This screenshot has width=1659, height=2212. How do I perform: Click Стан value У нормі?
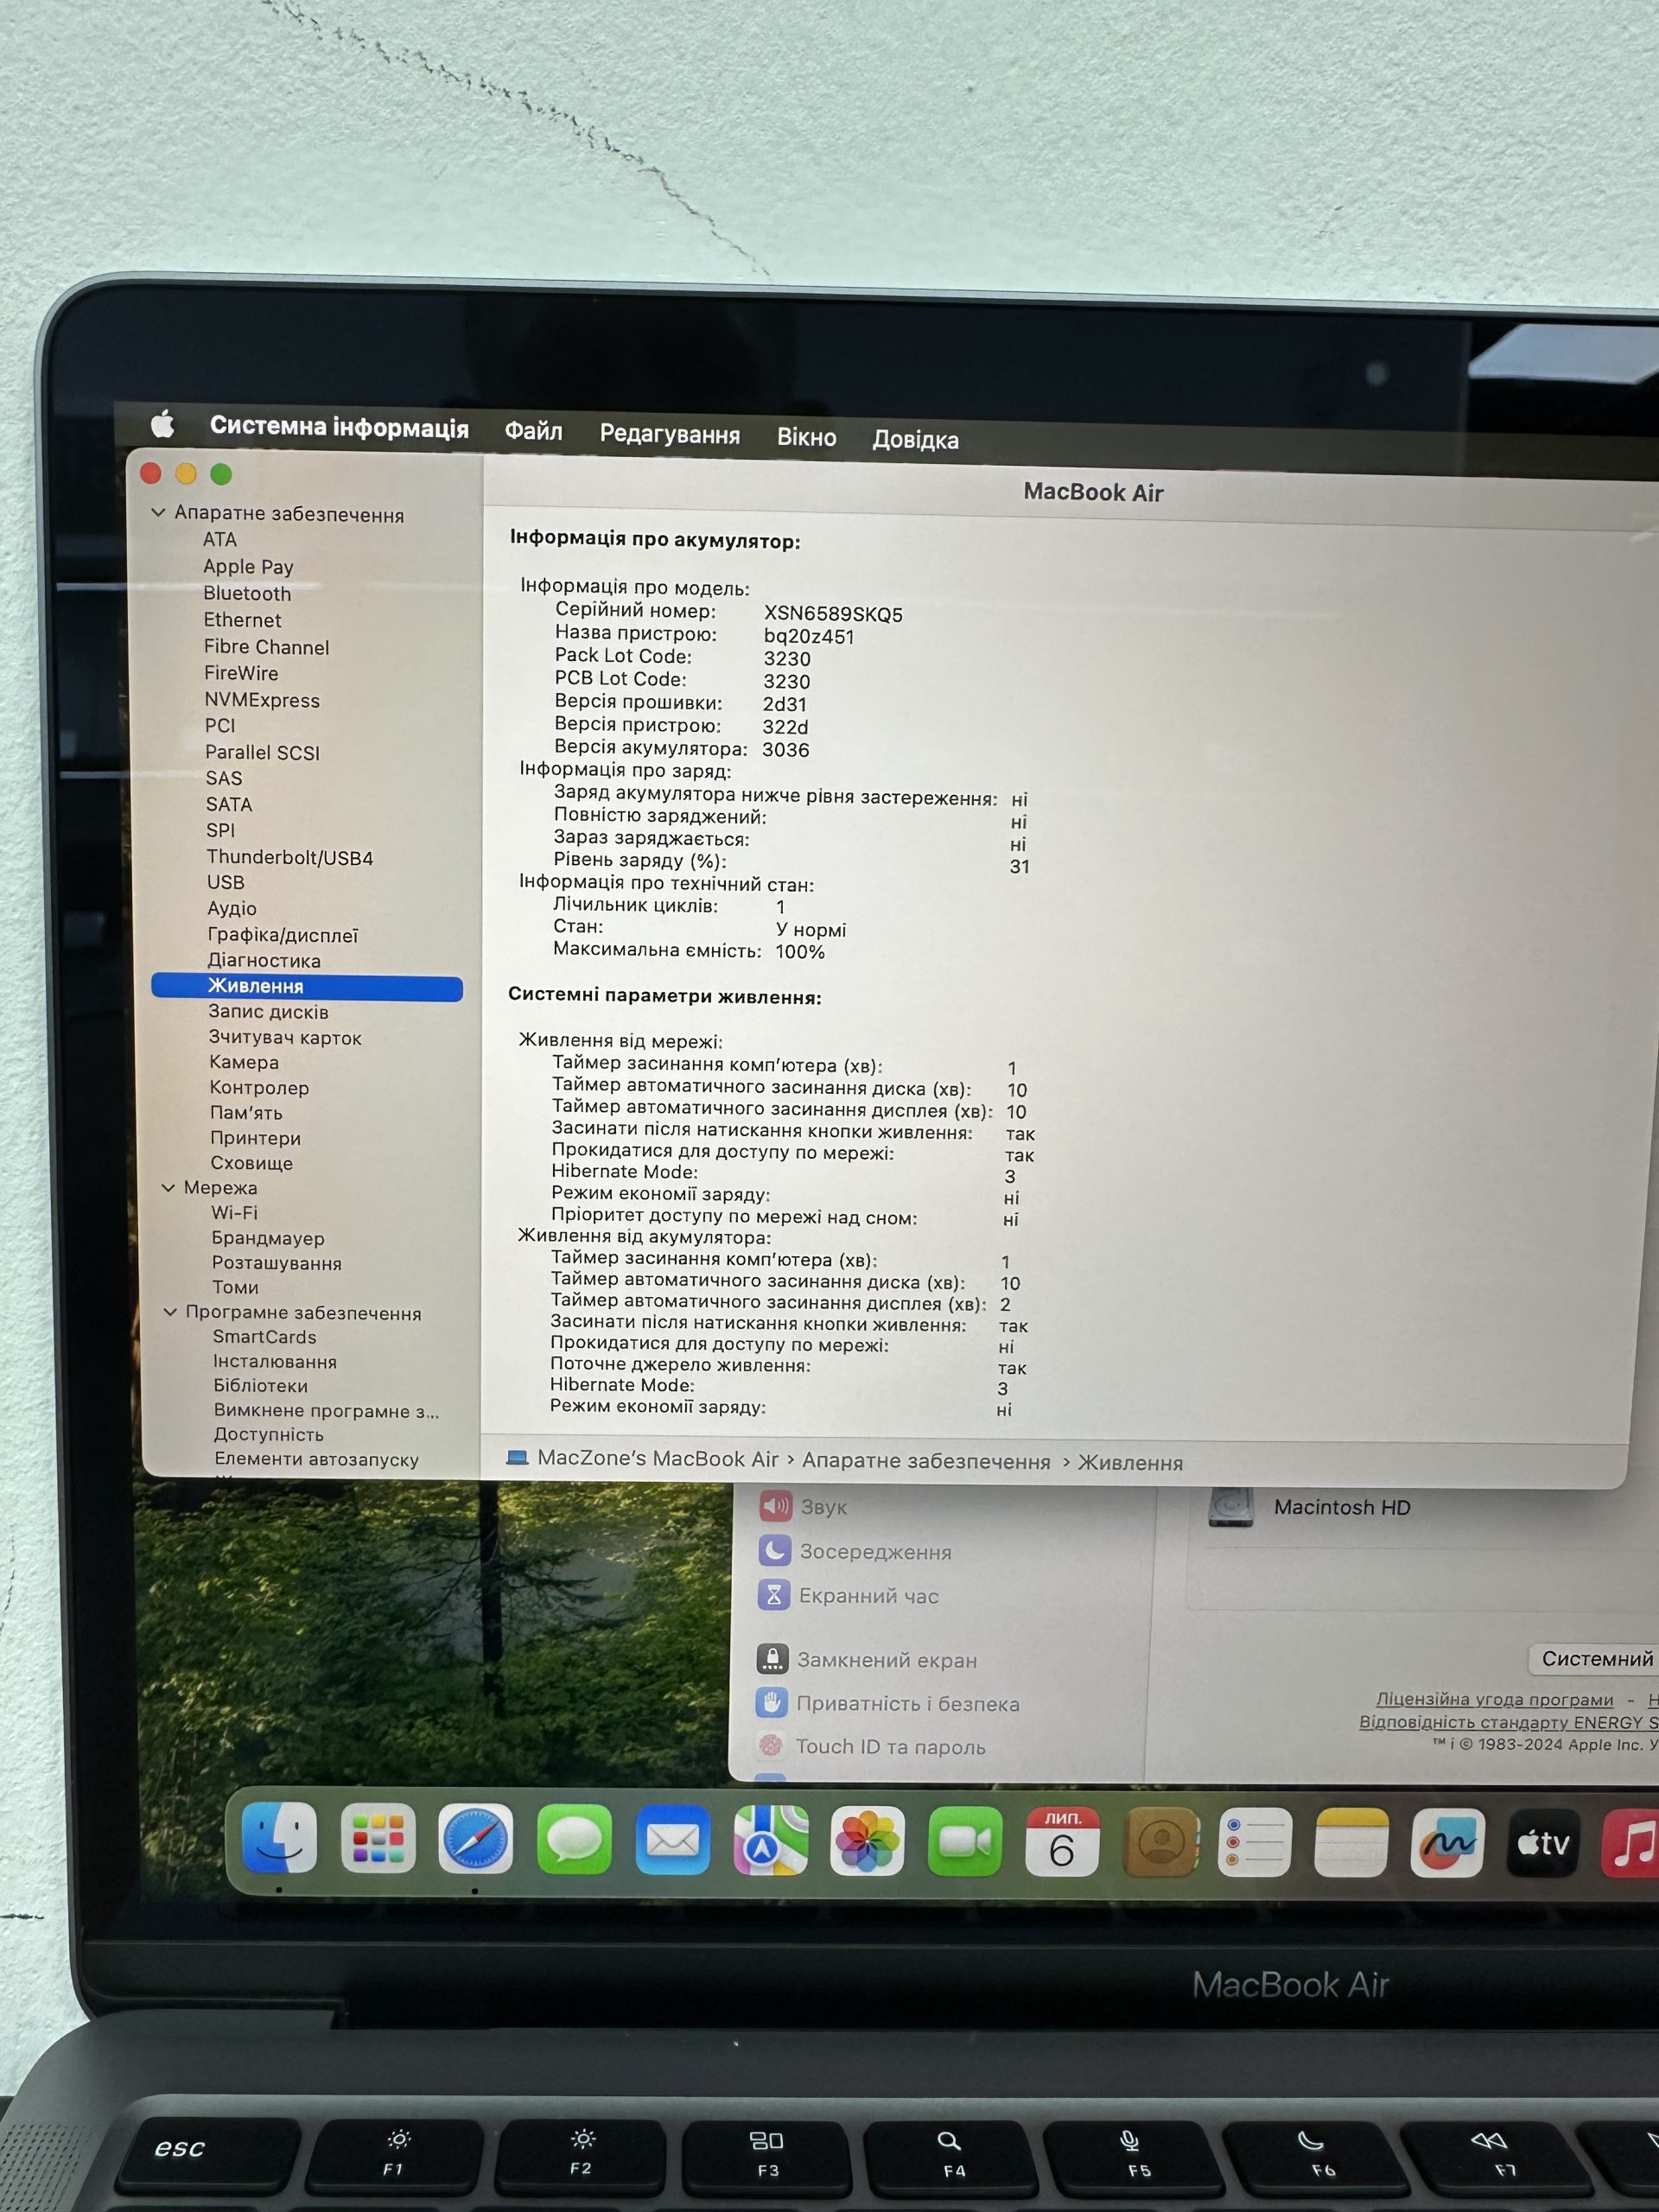coord(811,930)
